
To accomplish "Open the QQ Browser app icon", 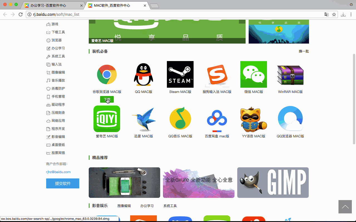I will (290, 119).
